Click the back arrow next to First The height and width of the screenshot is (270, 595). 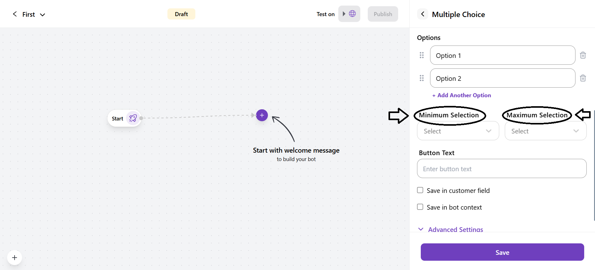[15, 14]
